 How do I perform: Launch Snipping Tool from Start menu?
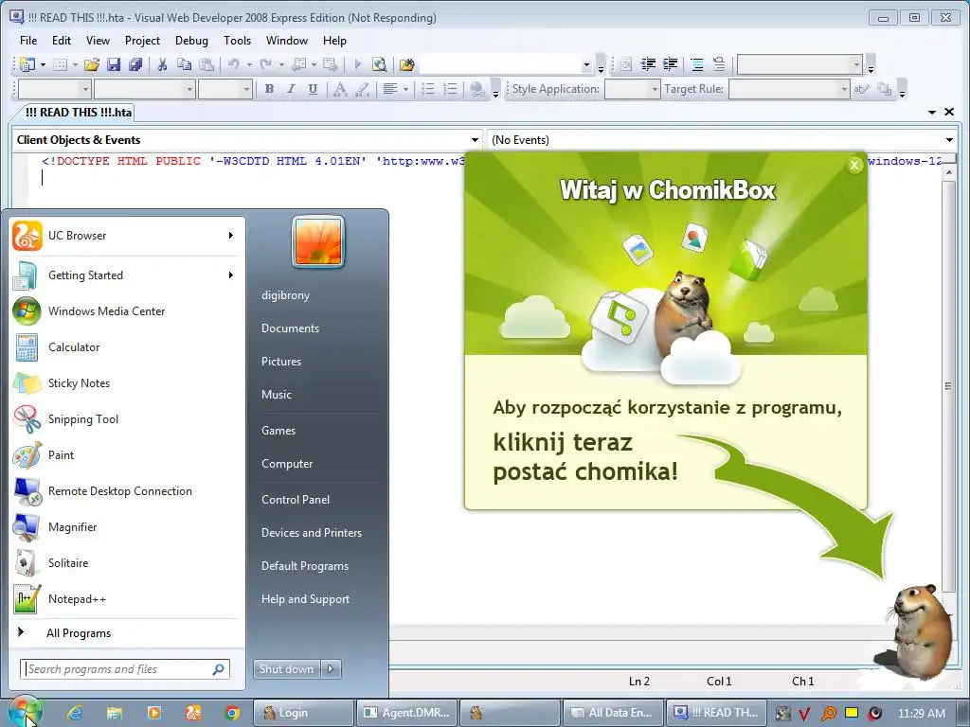pos(128,419)
